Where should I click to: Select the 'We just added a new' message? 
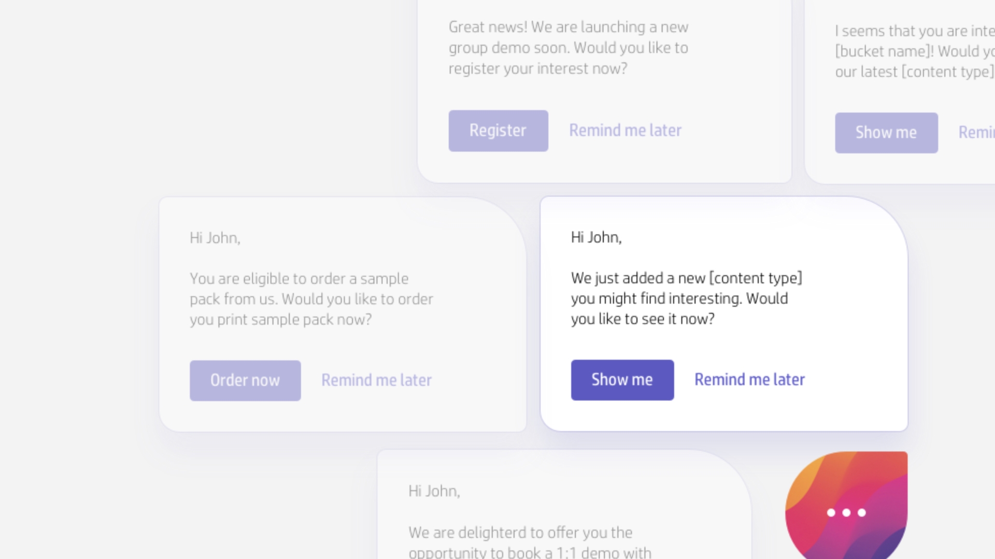(x=686, y=298)
